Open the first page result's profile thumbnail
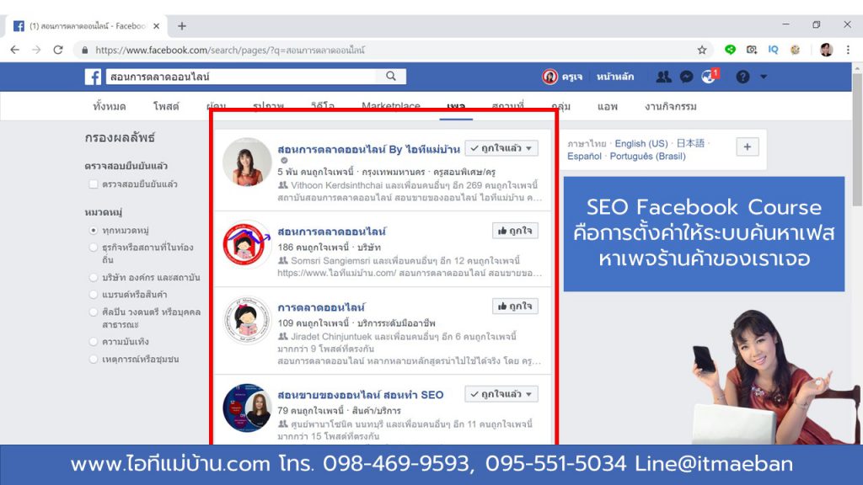This screenshot has height=485, width=863. pos(247,160)
